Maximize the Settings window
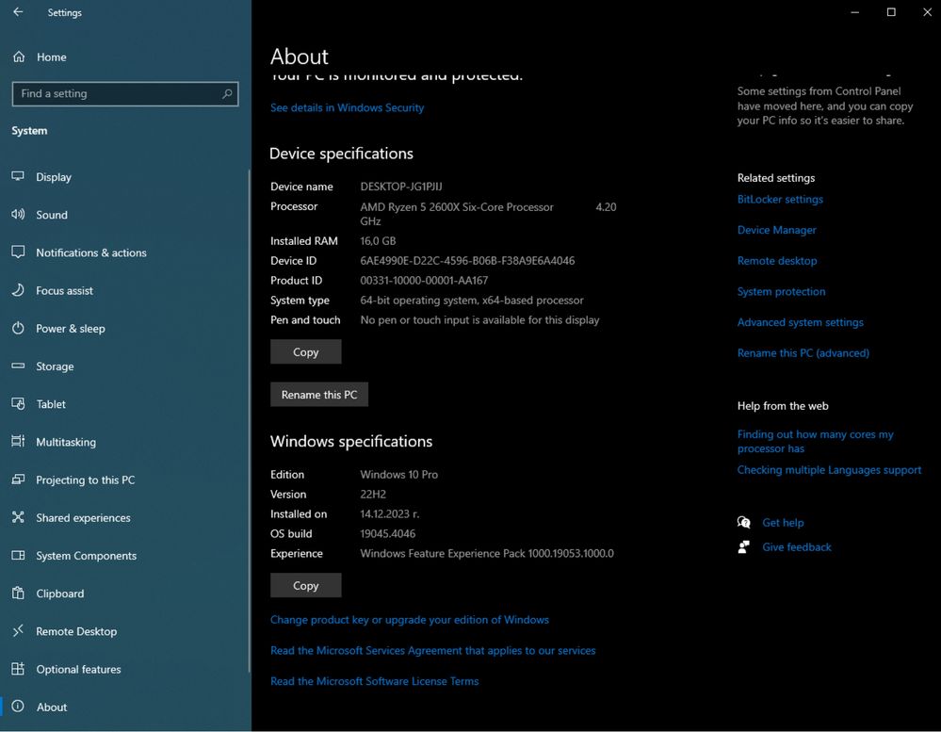This screenshot has width=941, height=732. tap(891, 12)
